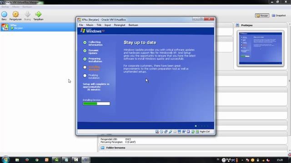Click Collecting information step indicator

[85, 43]
